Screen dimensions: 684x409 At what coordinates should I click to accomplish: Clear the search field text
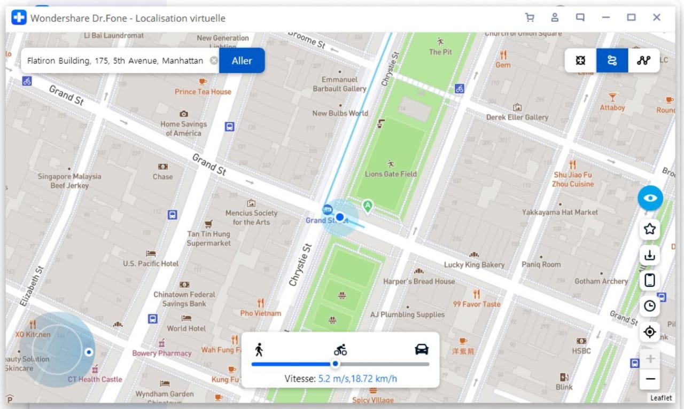(214, 61)
